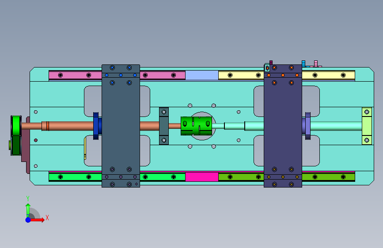Screen dimensions: 383x248
Task: Pick the pale yellow upper-right guide rail
Action: point(328,75)
